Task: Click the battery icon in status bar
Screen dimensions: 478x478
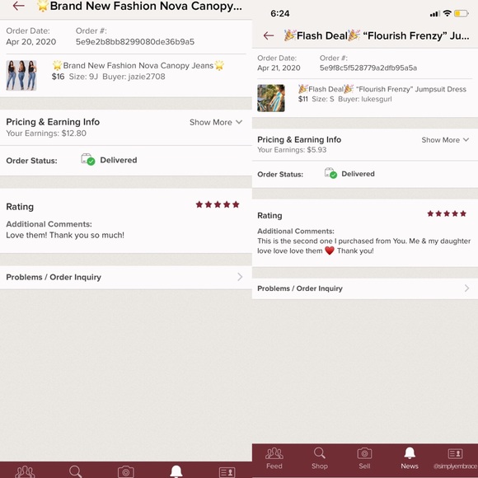Action: pyautogui.click(x=462, y=13)
